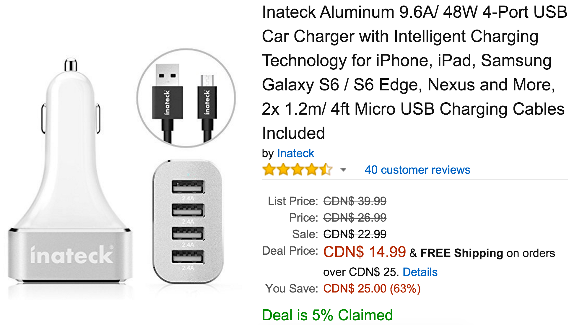Image resolution: width=569 pixels, height=325 pixels.
Task: Click the Deal is 5% Claimed text
Action: pyautogui.click(x=327, y=315)
